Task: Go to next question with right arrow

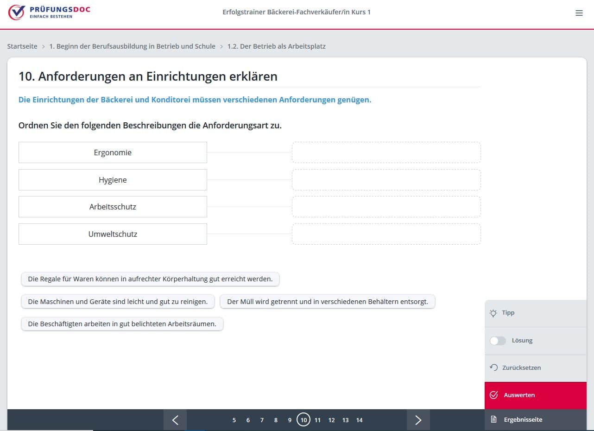Action: pos(418,420)
